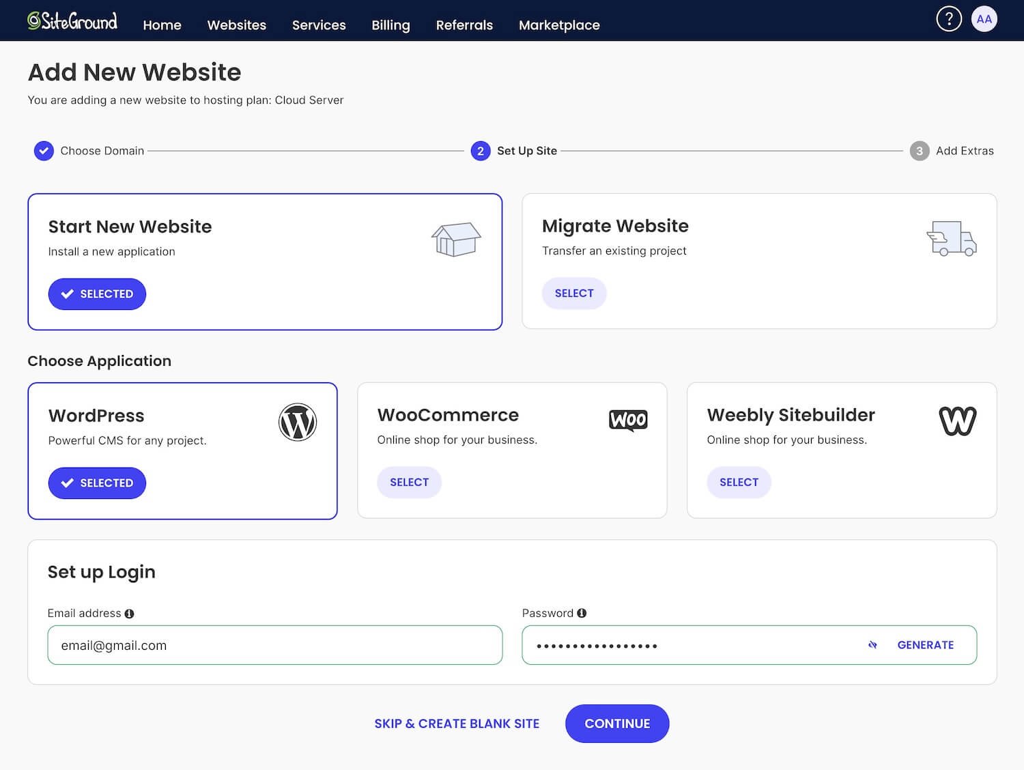Click SELECTED button under Start New Website
This screenshot has height=770, width=1024.
point(97,294)
